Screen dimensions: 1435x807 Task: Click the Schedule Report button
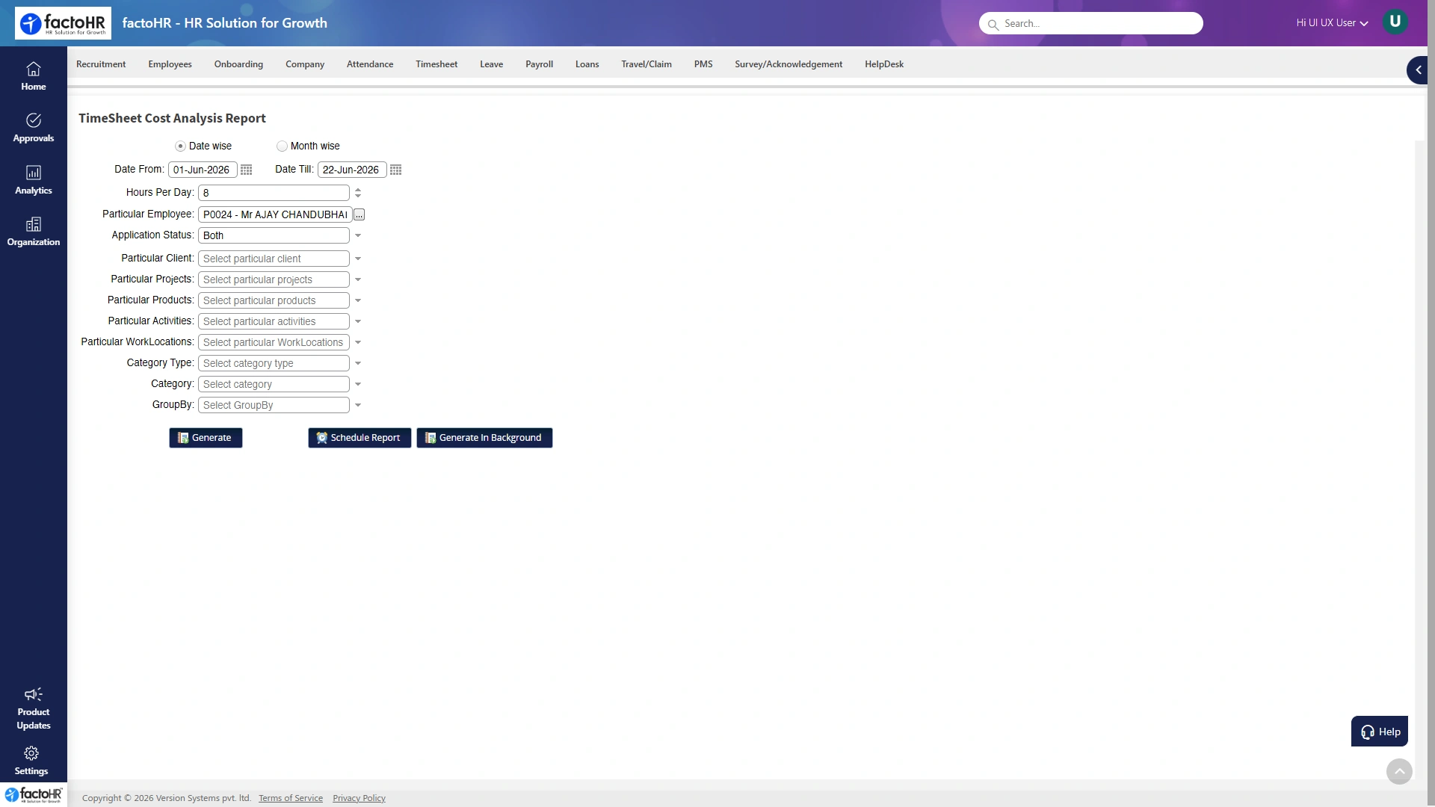pos(359,438)
